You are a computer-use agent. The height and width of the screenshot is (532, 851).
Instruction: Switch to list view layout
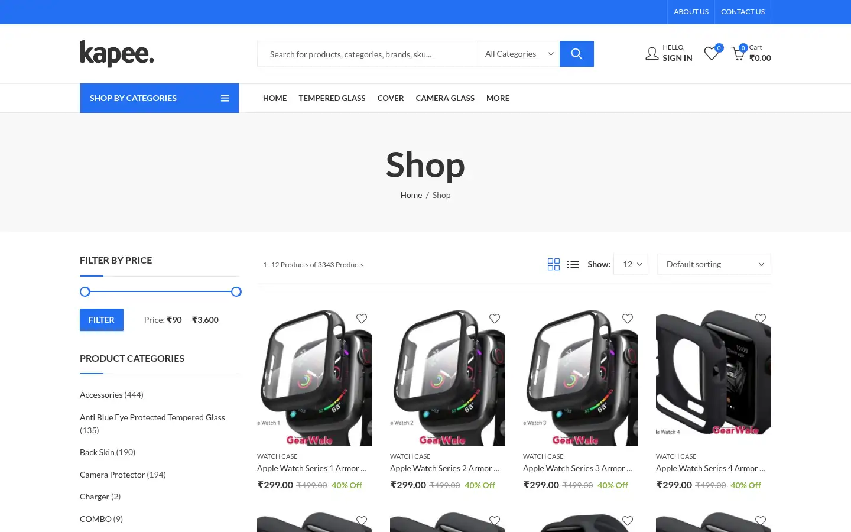pyautogui.click(x=573, y=264)
